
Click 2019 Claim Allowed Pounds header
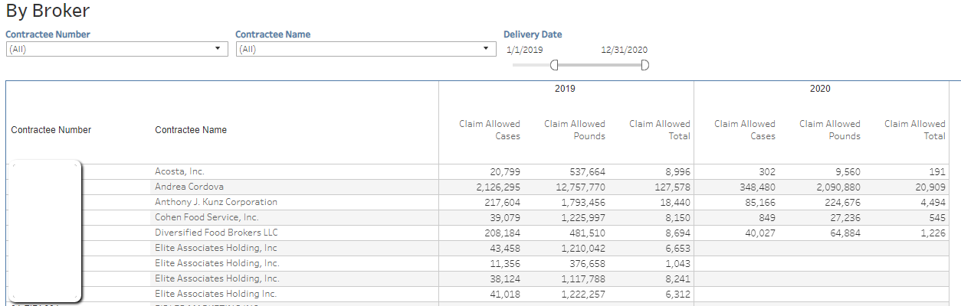(x=575, y=130)
